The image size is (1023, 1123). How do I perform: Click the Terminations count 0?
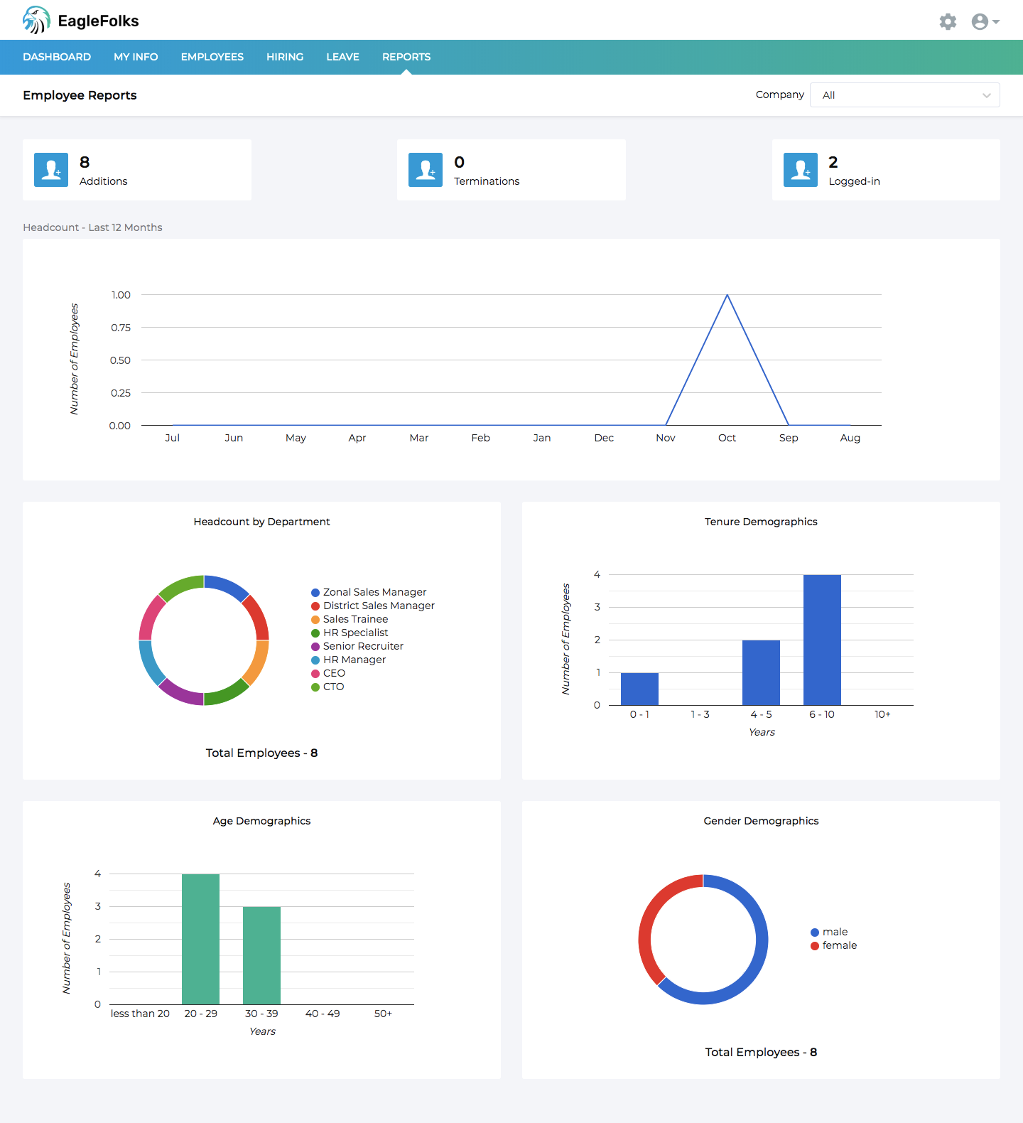point(459,162)
